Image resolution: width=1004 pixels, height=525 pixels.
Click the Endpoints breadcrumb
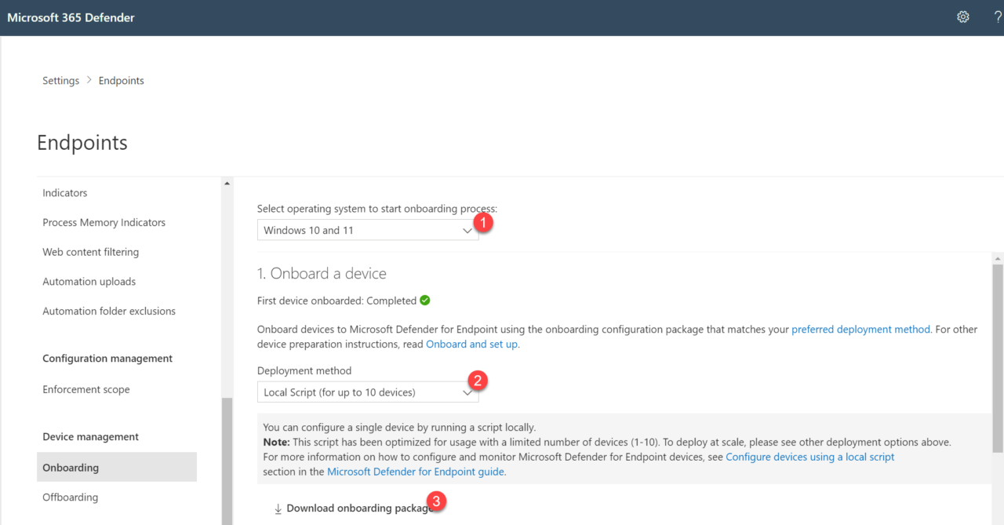[x=122, y=81]
